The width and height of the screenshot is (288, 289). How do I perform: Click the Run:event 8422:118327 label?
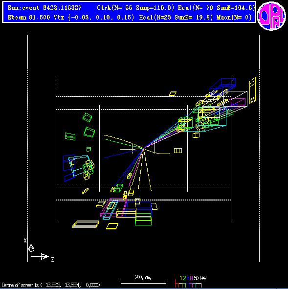[44, 8]
